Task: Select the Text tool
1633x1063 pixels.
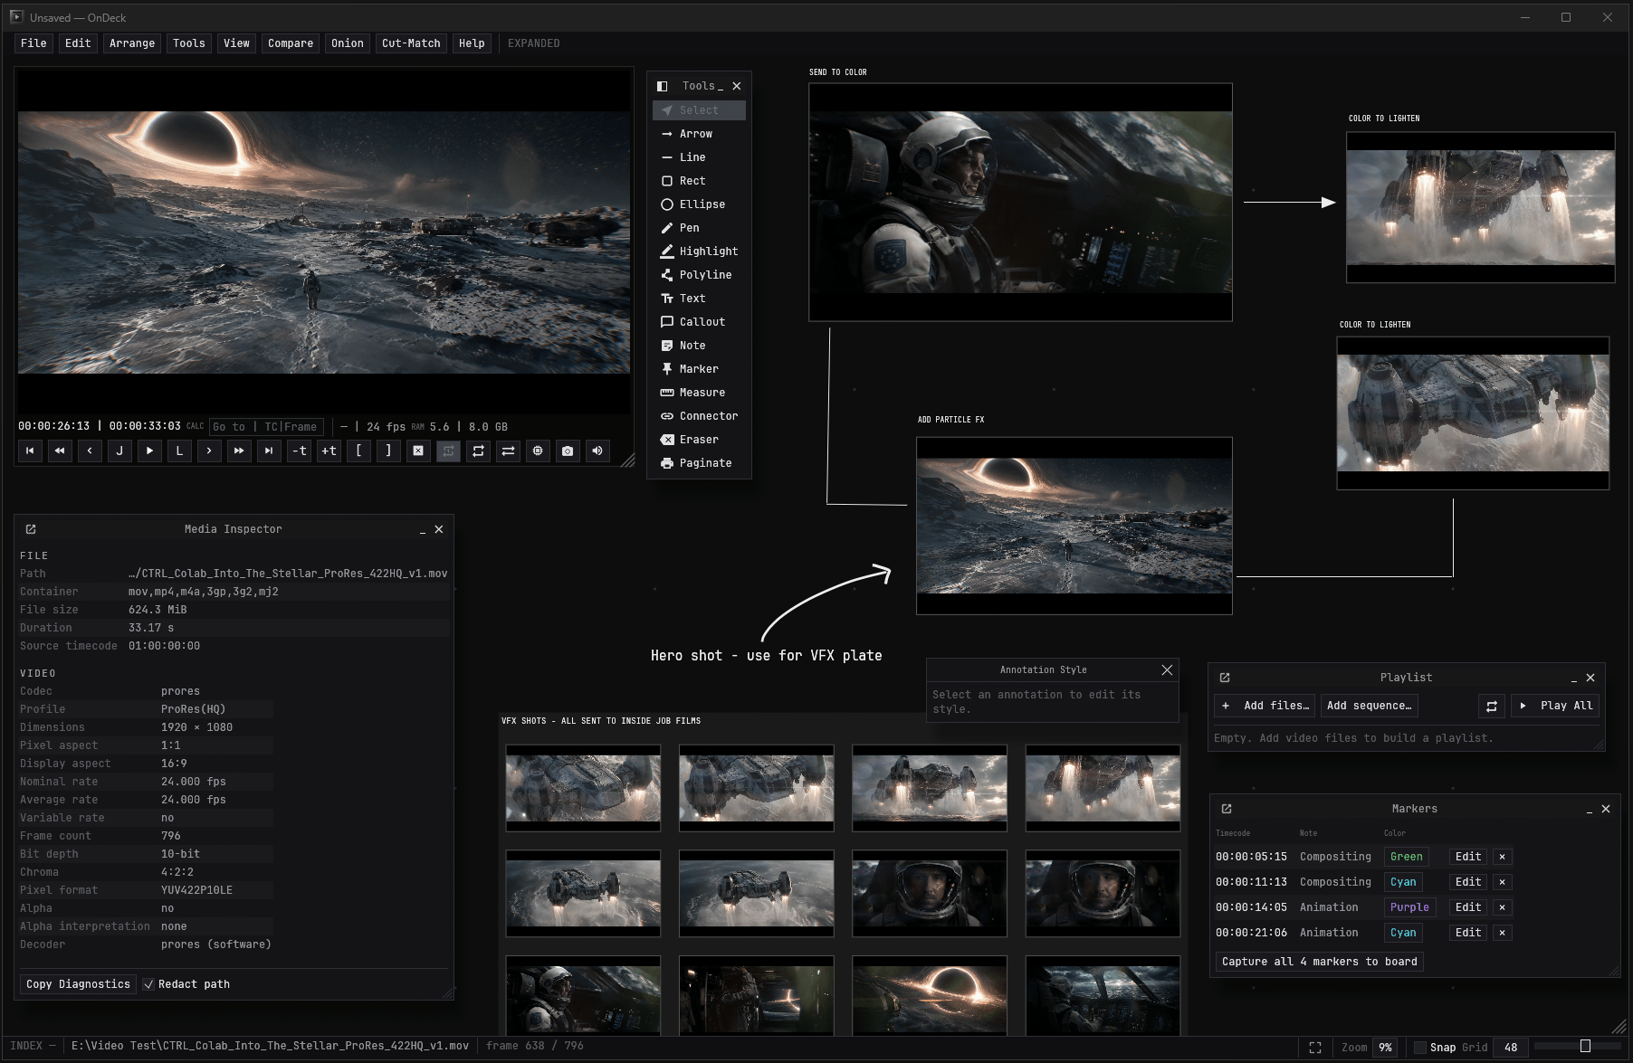Action: (699, 299)
